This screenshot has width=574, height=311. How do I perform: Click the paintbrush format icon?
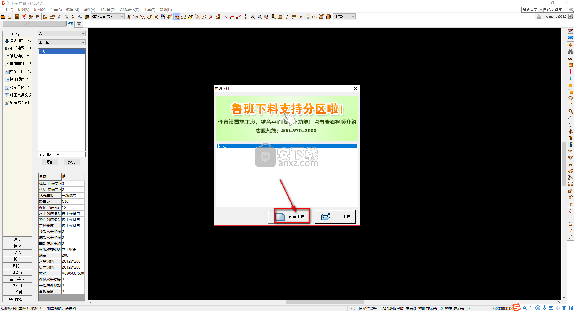[149, 17]
